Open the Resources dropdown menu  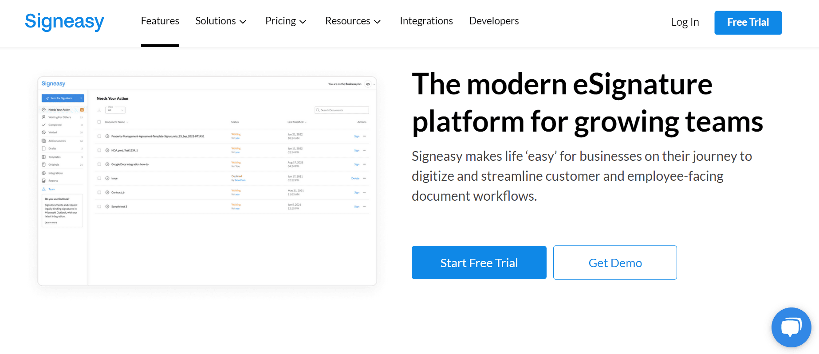pyautogui.click(x=353, y=21)
